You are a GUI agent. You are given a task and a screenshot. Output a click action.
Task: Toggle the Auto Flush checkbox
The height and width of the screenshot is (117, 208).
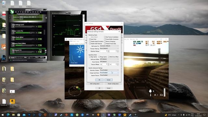coord(90,39)
